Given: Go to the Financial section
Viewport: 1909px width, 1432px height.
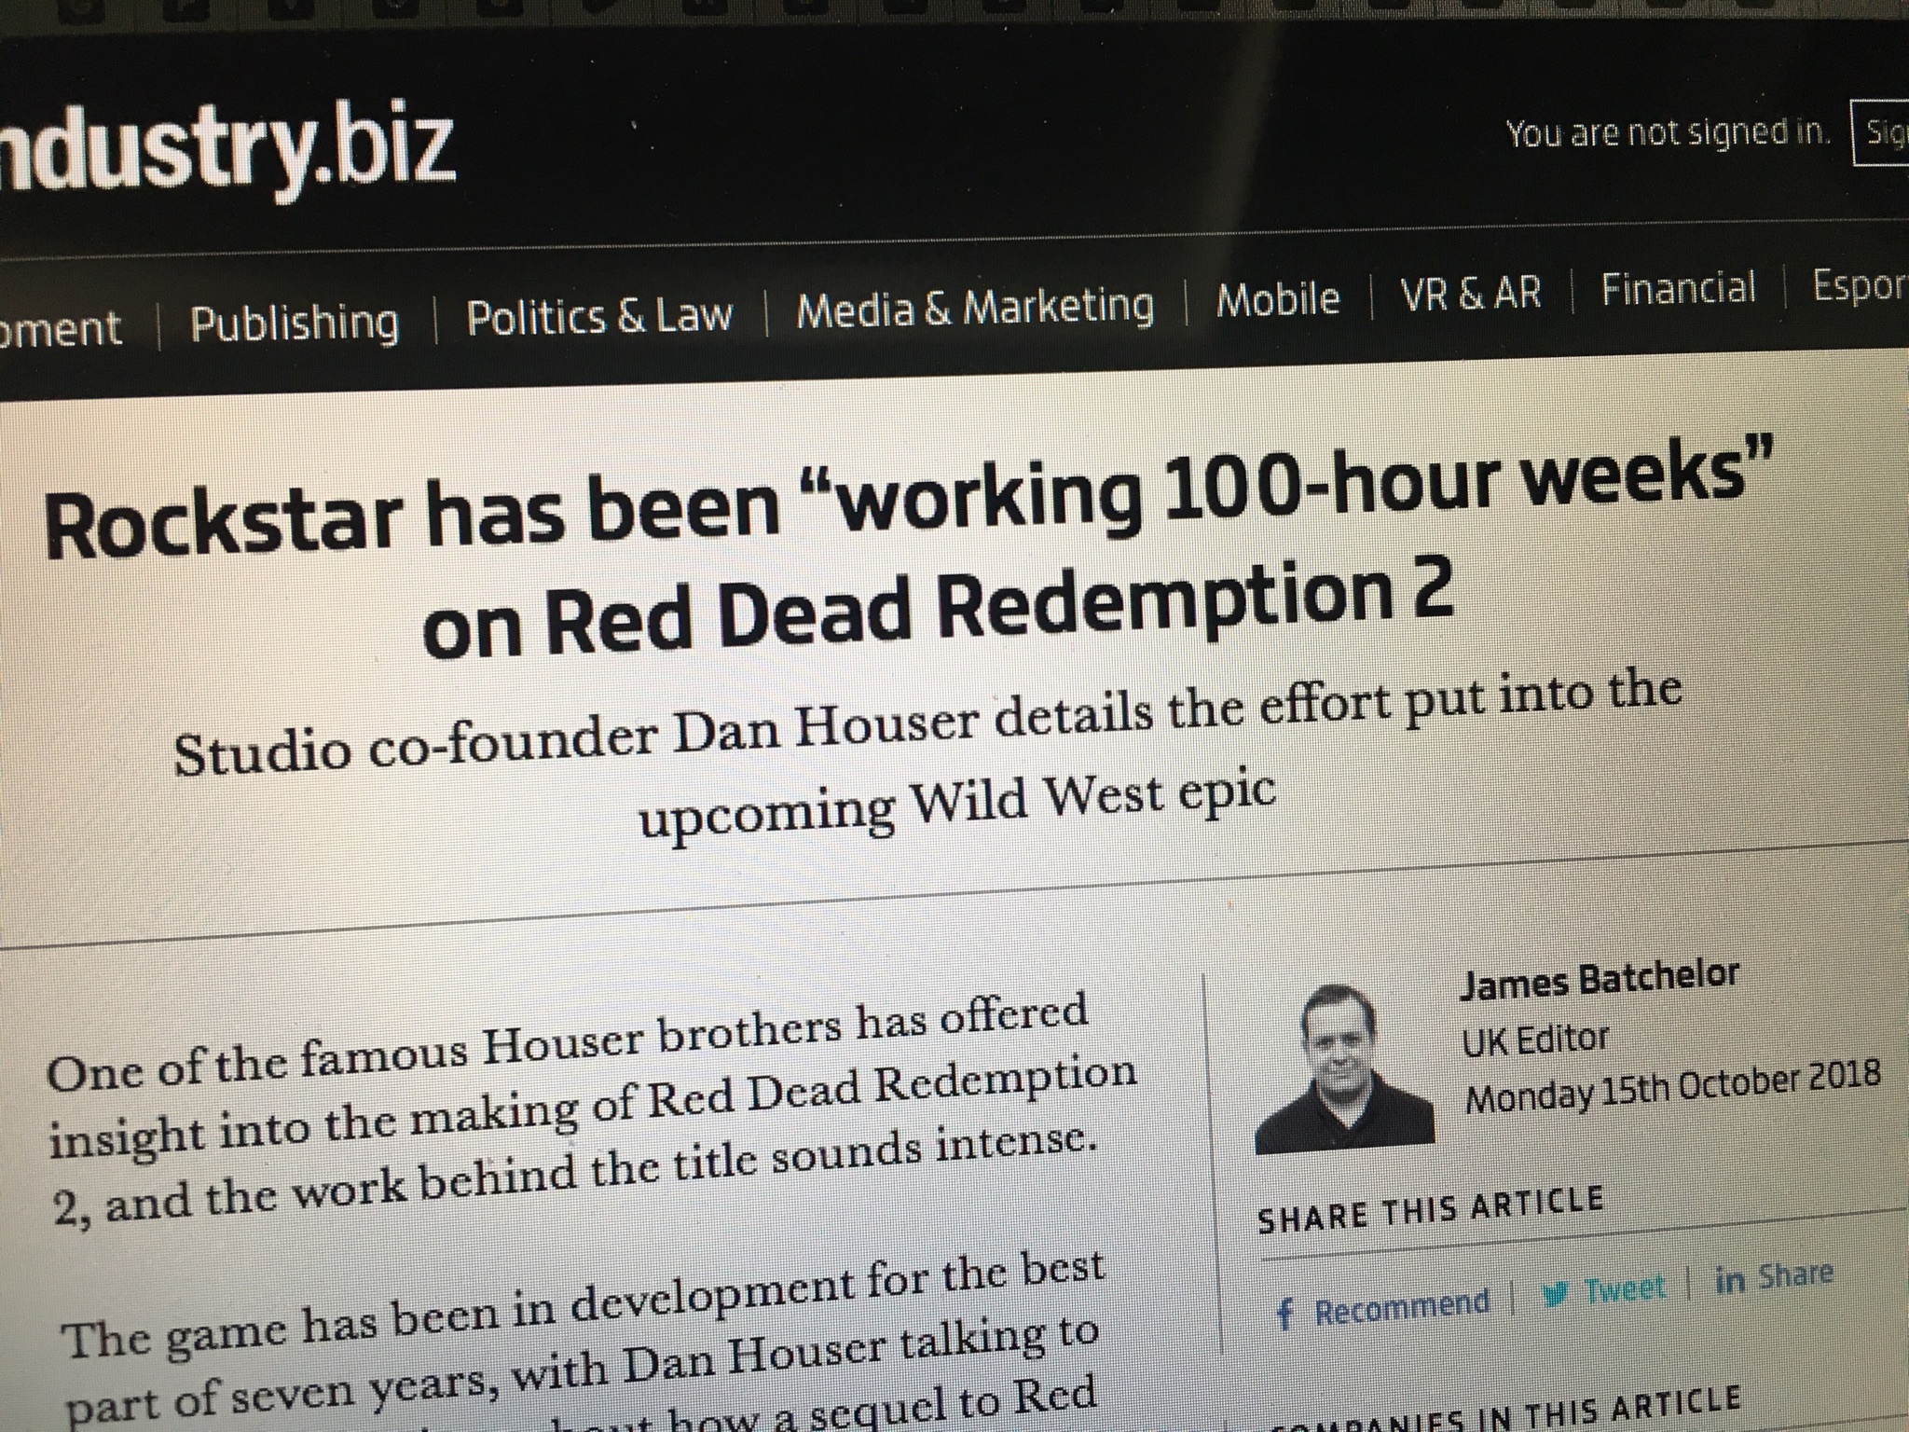Looking at the screenshot, I should point(1678,287).
